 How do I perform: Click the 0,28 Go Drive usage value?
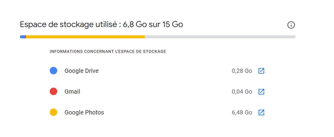pos(242,71)
